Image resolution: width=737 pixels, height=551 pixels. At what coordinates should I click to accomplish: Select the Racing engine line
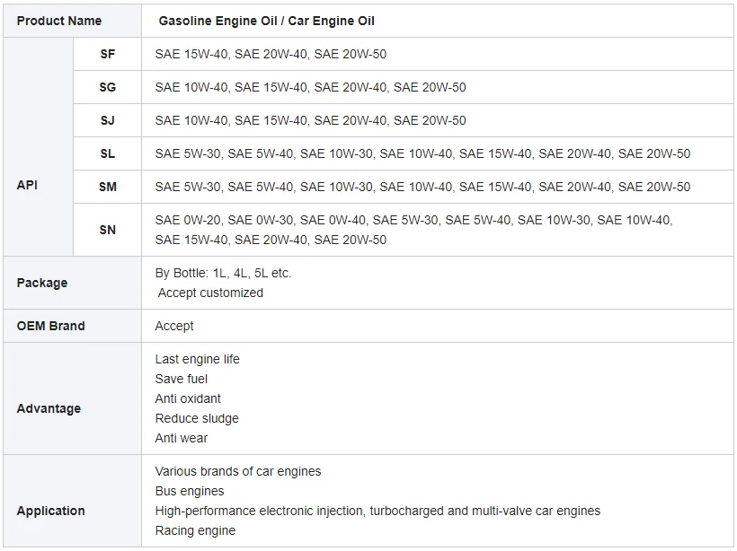coord(195,530)
